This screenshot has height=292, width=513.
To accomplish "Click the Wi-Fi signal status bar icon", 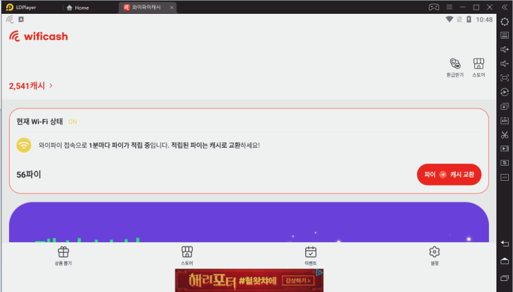I will (x=449, y=19).
